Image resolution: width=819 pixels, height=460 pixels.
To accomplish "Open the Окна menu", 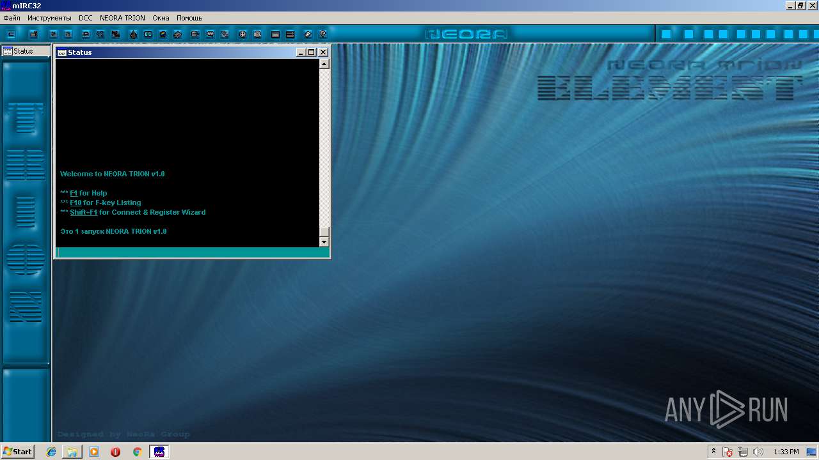I will click(x=161, y=18).
